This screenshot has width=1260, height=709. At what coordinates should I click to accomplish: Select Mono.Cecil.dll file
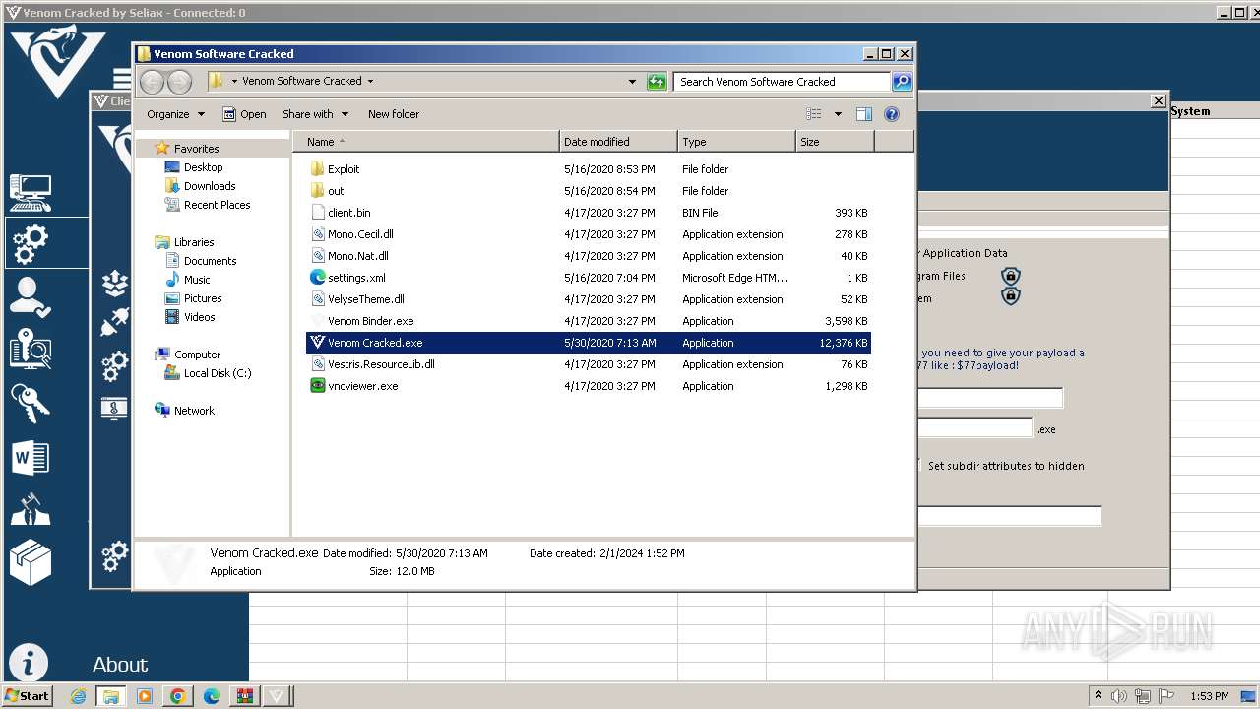589,234
